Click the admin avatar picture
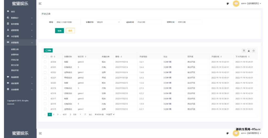 click(236, 4)
